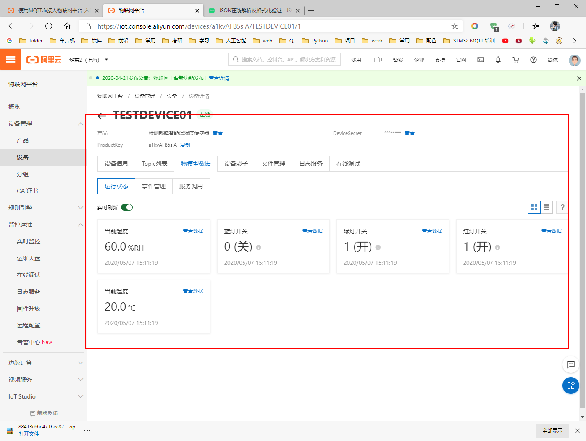Click the browser back arrow
This screenshot has width=586, height=441.
[x=12, y=26]
